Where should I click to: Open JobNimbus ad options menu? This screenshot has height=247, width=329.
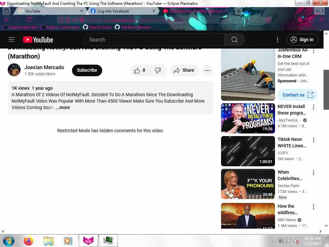click(314, 50)
